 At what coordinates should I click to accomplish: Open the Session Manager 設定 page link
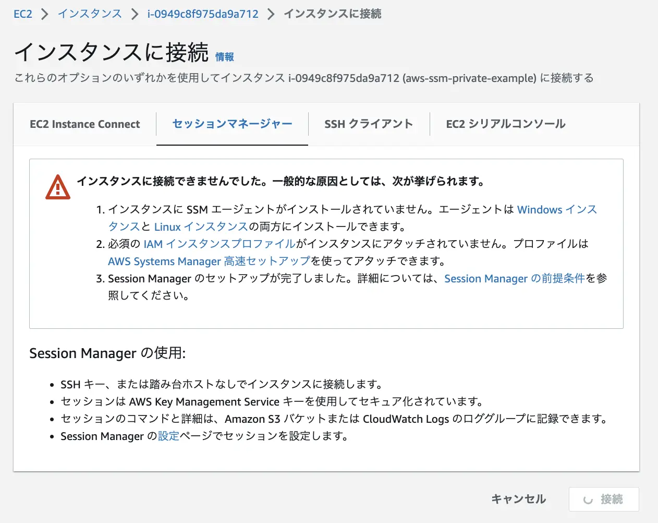(x=168, y=436)
